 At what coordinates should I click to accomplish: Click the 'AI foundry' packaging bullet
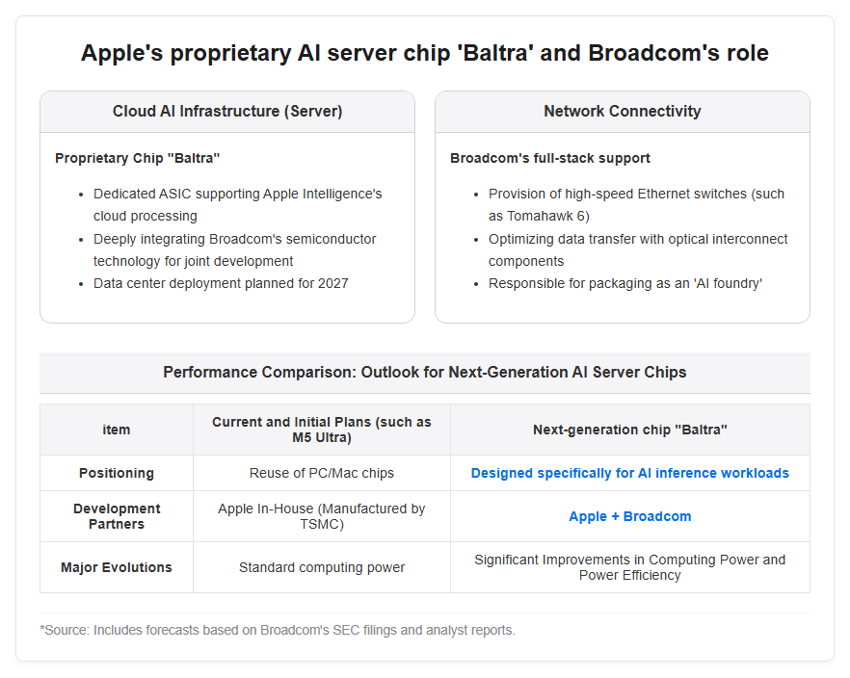pos(625,283)
